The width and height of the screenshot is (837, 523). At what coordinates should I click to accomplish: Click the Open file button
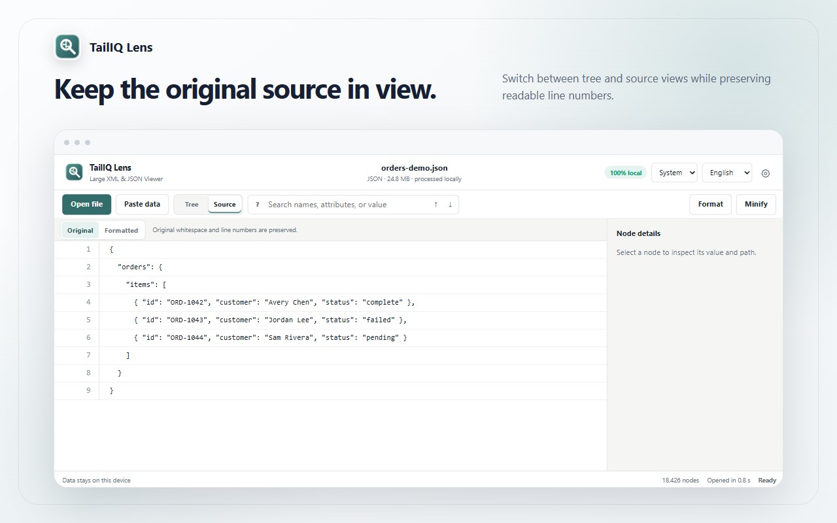click(x=87, y=205)
